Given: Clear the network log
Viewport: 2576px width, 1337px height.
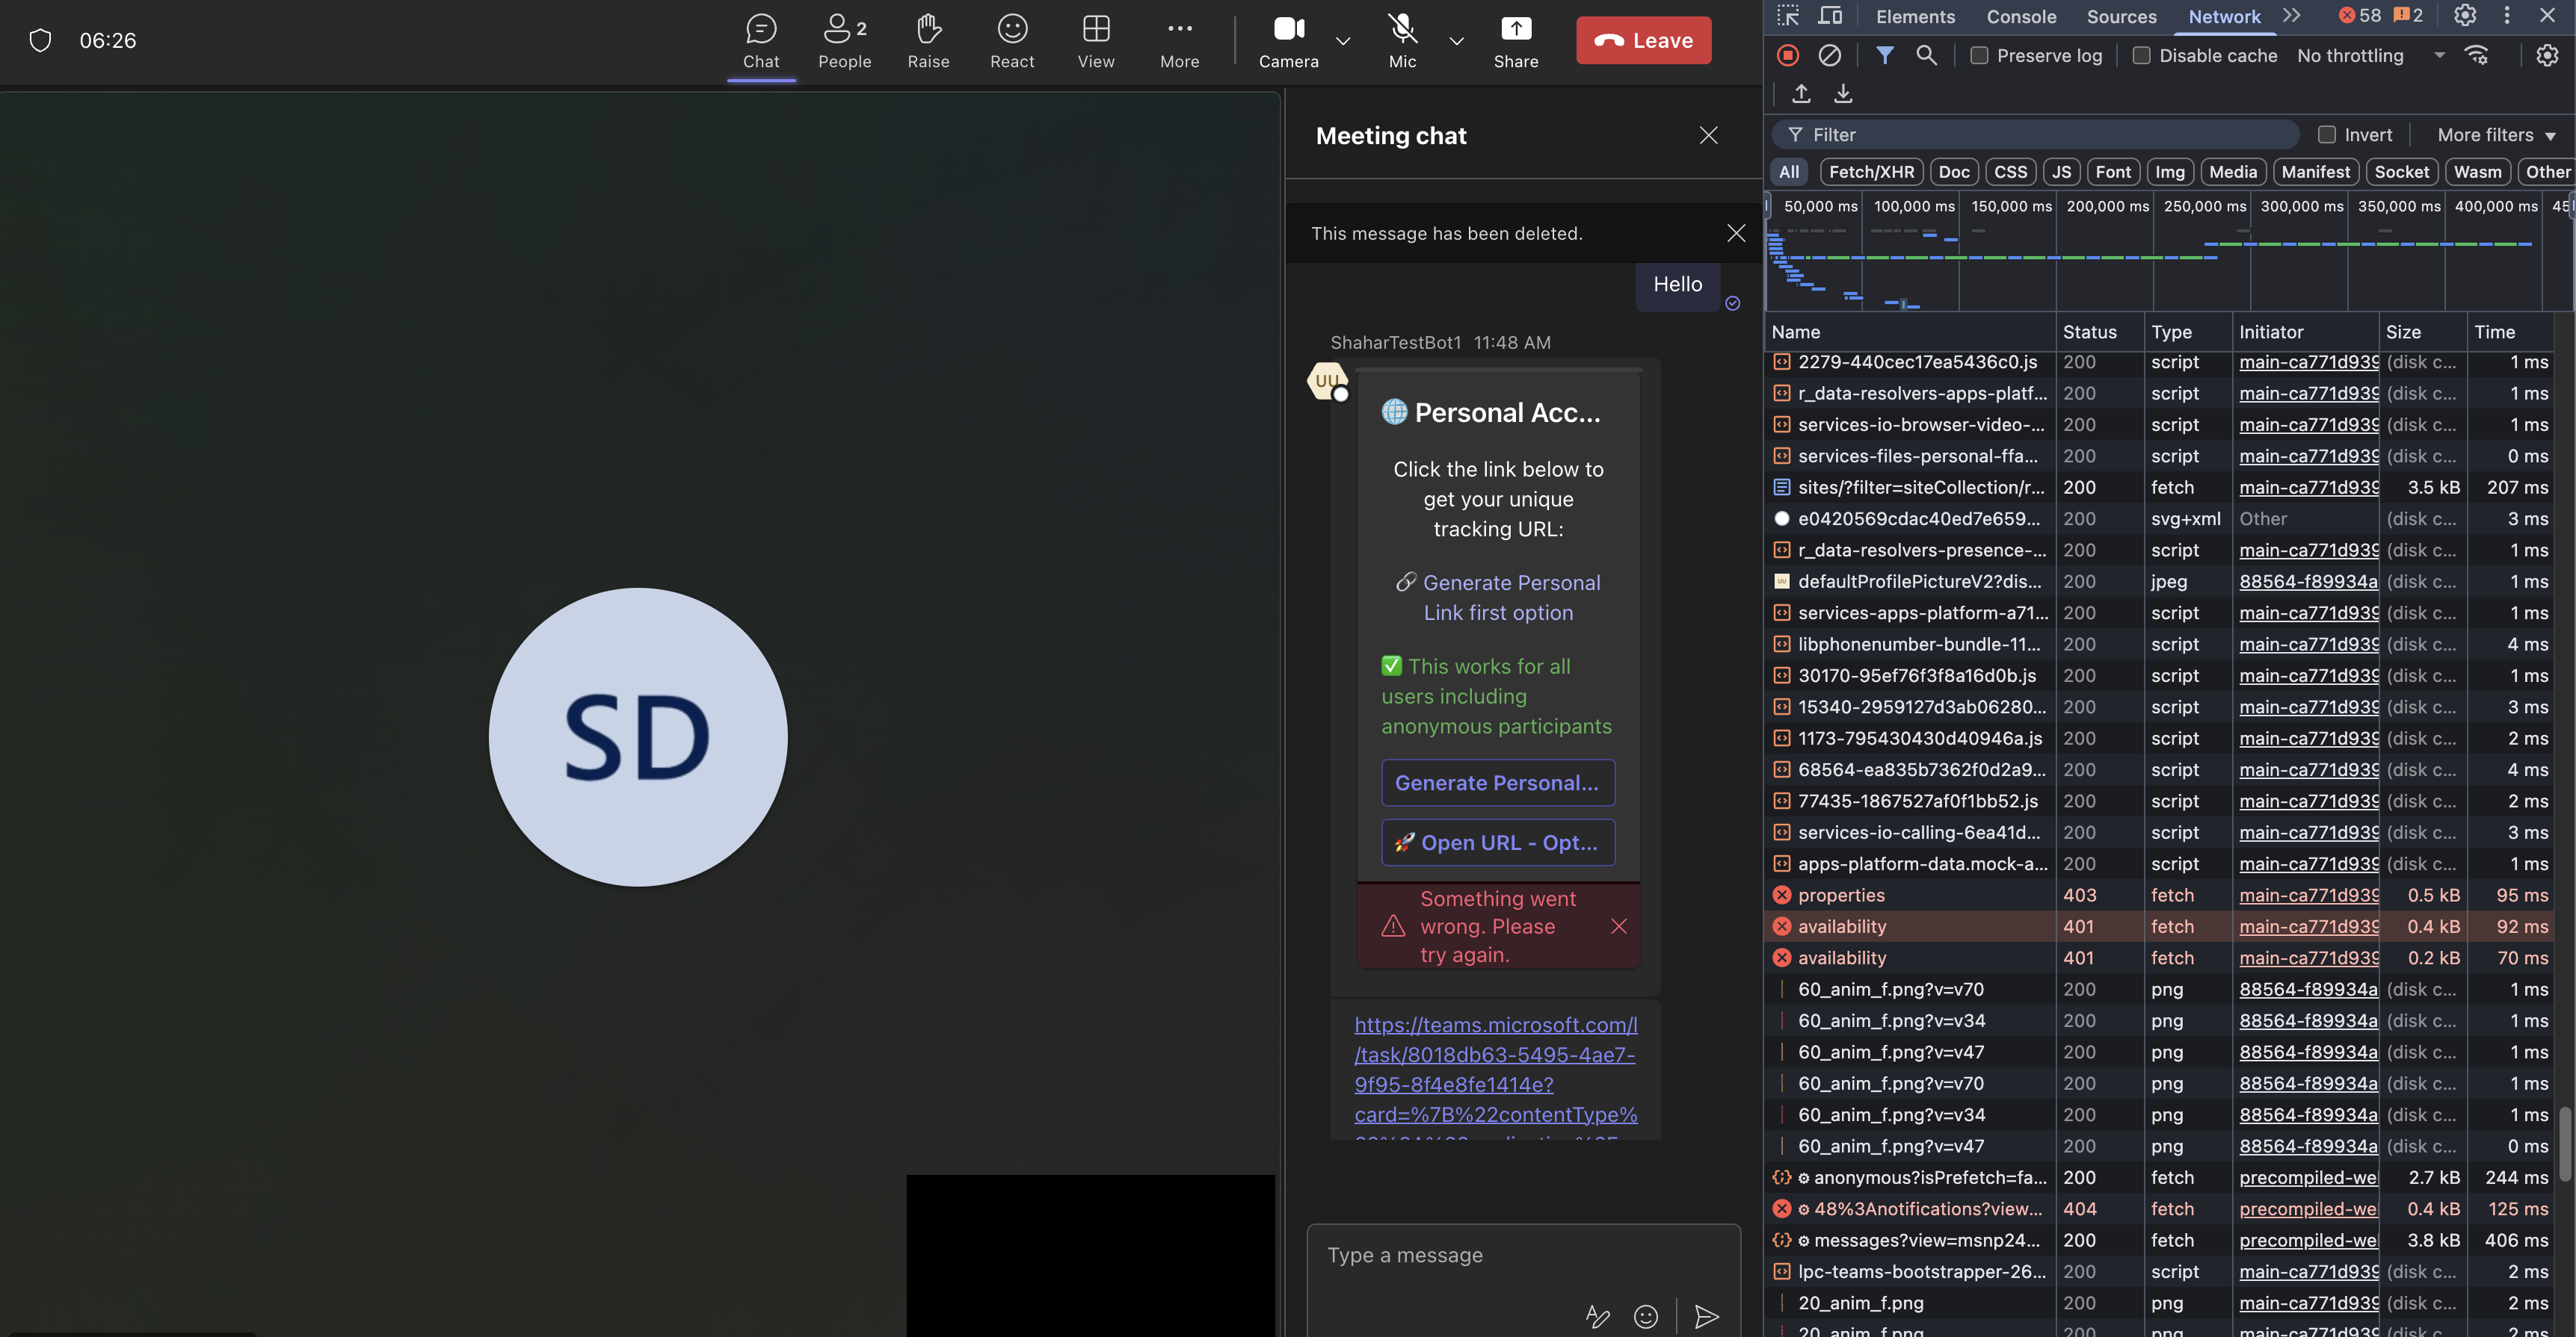Looking at the screenshot, I should point(1829,55).
